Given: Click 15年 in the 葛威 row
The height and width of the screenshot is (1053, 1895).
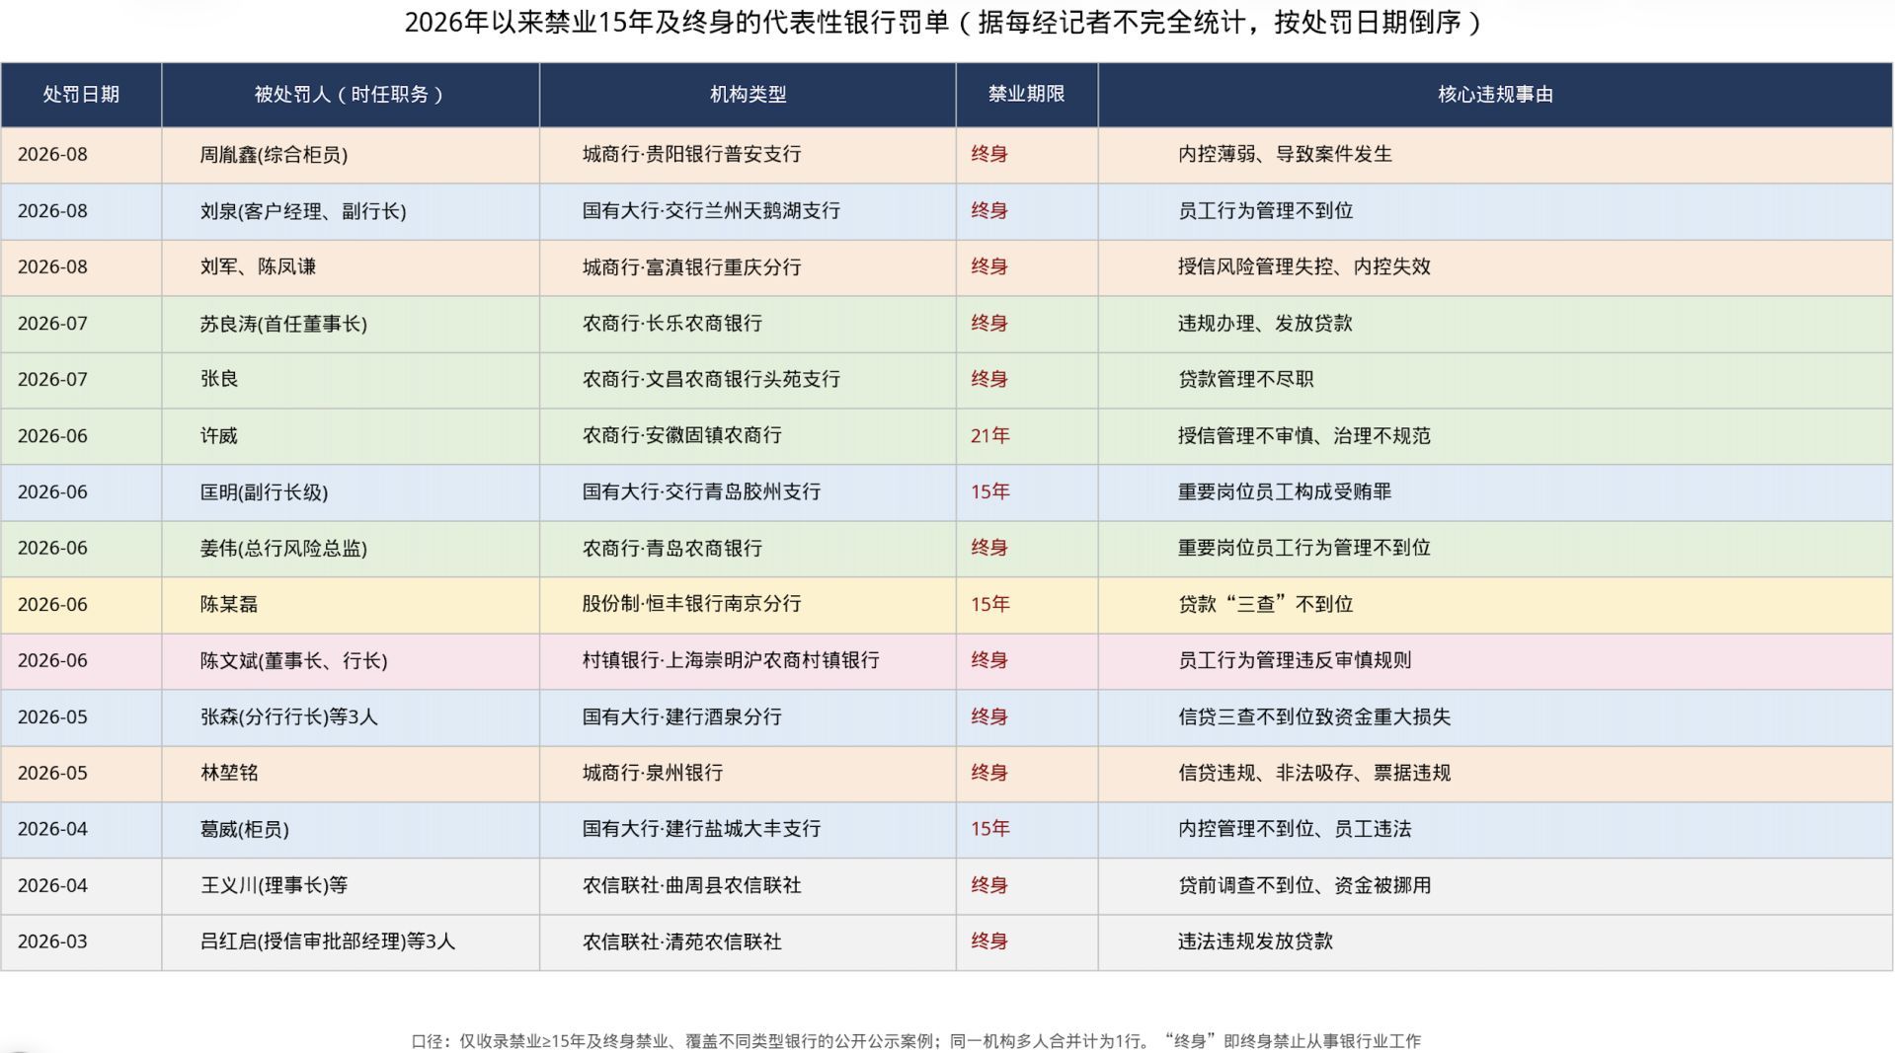Looking at the screenshot, I should (x=989, y=829).
